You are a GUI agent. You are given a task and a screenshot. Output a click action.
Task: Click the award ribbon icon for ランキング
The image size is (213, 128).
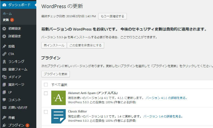(x=4, y=62)
